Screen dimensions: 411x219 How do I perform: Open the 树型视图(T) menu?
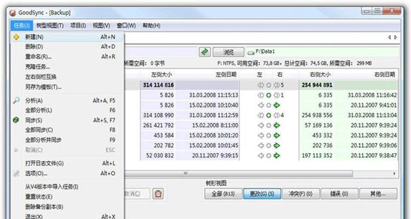[x=50, y=25]
